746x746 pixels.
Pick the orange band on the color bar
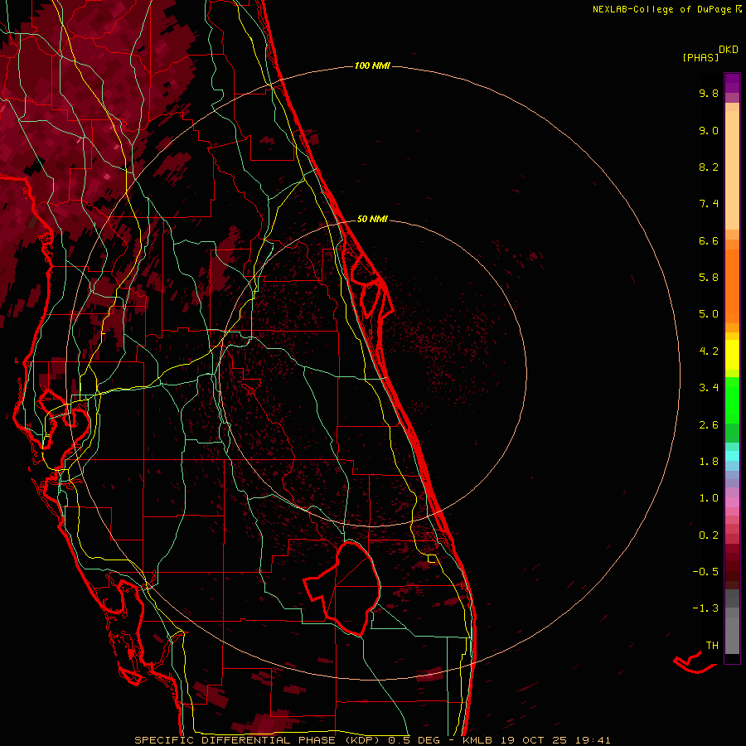[732, 287]
